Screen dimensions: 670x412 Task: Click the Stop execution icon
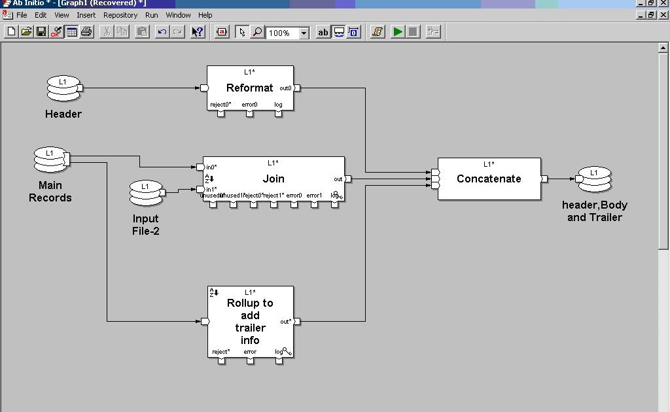pos(414,31)
